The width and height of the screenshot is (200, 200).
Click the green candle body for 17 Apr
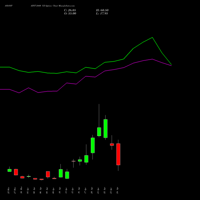tap(86, 159)
